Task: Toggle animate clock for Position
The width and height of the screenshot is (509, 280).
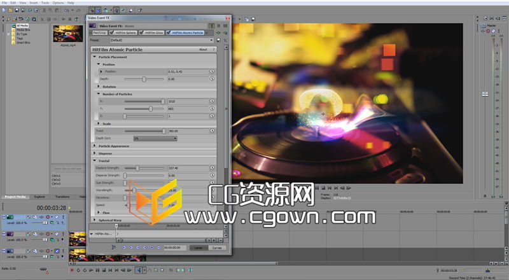Action: click(212, 71)
